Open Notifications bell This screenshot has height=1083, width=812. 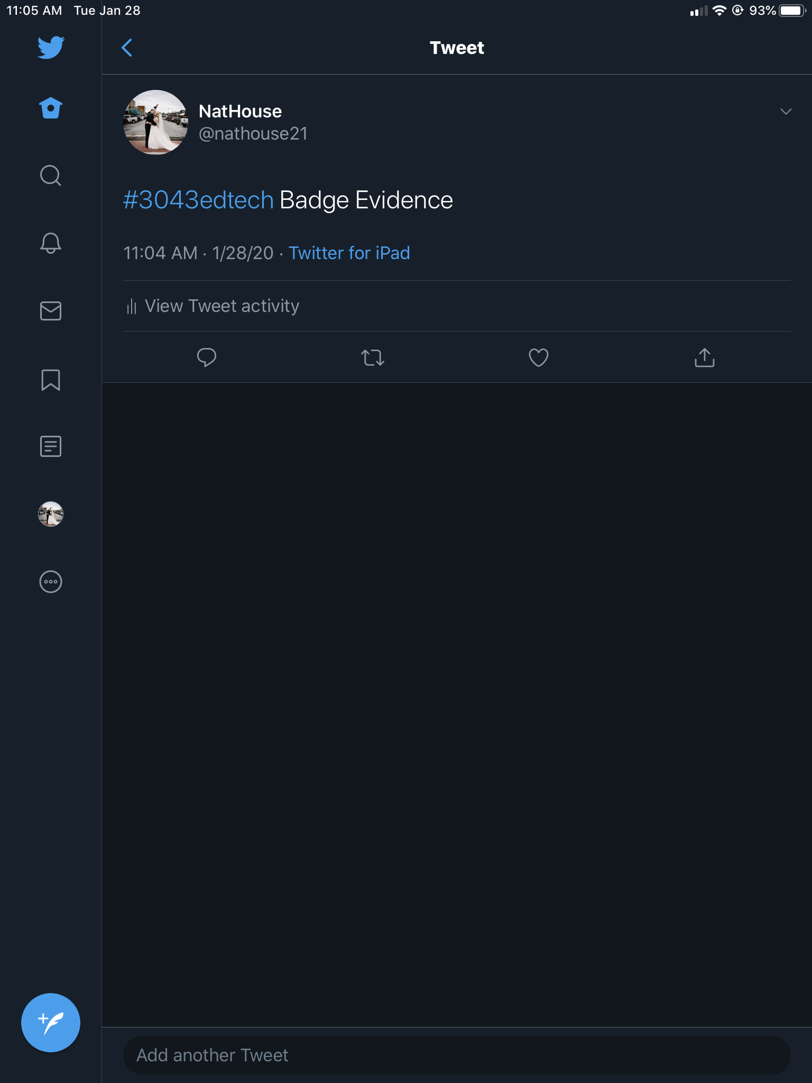(51, 243)
